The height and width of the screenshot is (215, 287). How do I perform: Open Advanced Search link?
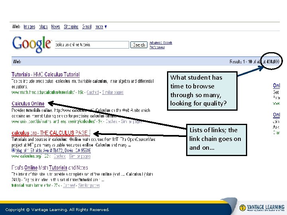pos(161,43)
